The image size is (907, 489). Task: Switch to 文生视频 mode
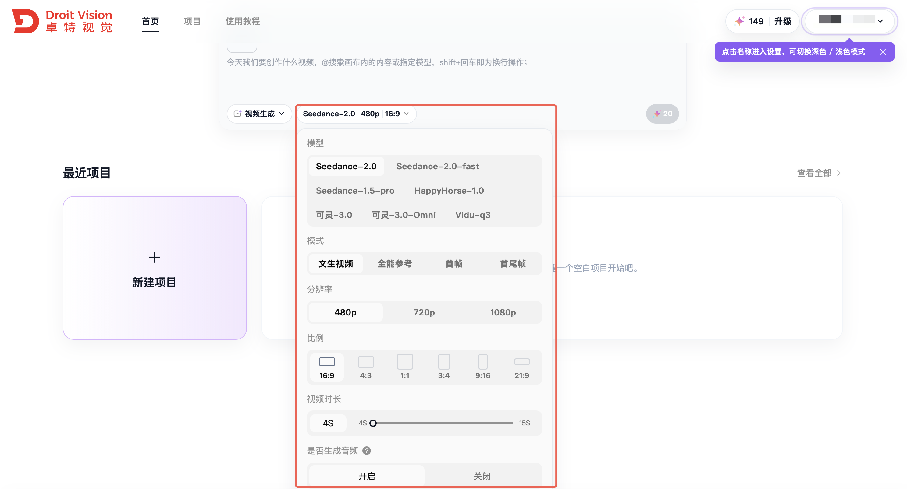pos(336,263)
